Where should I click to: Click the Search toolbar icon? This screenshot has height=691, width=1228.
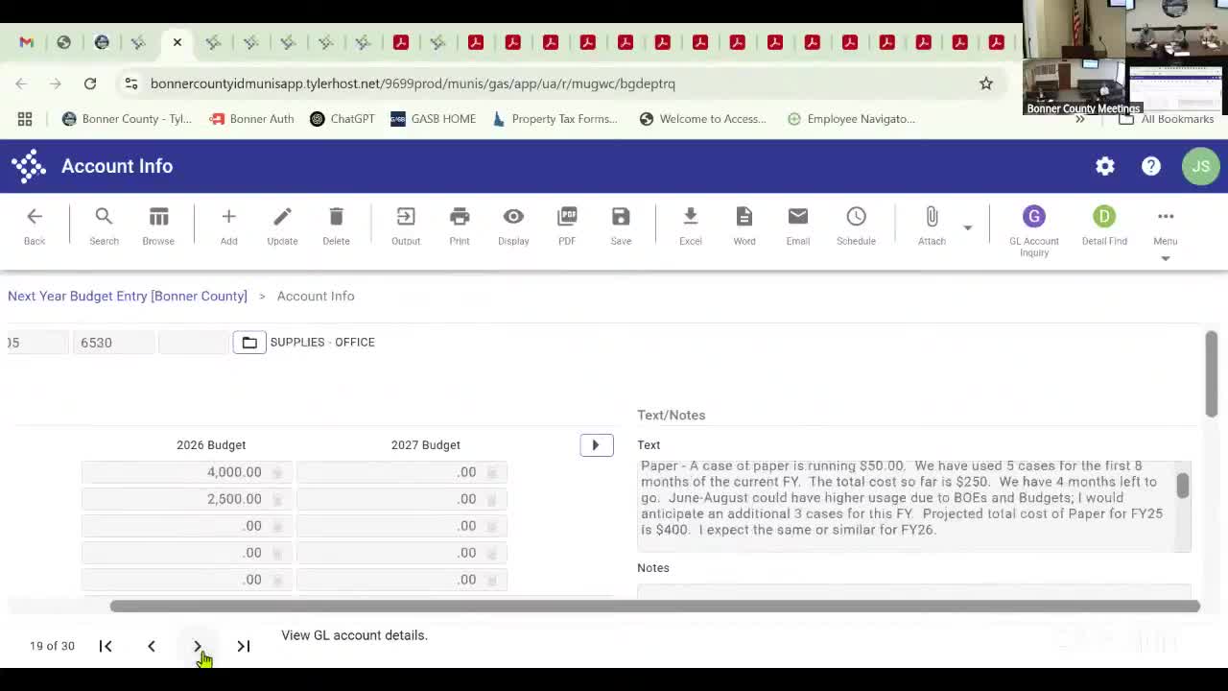pyautogui.click(x=104, y=226)
